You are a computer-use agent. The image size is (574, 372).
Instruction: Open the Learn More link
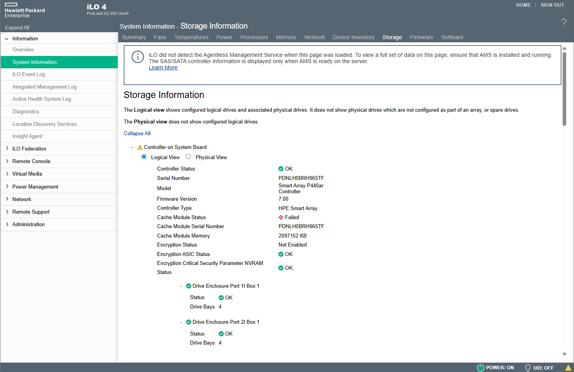click(163, 67)
